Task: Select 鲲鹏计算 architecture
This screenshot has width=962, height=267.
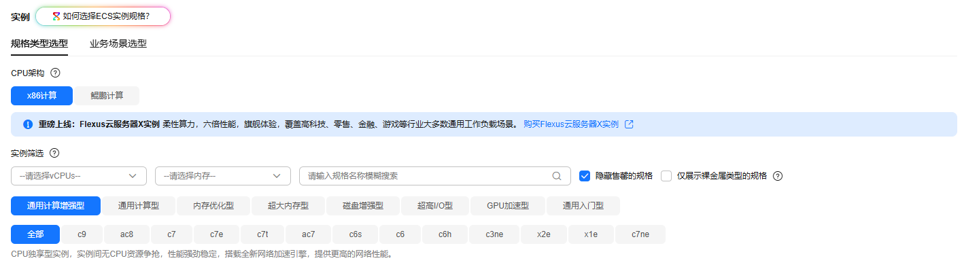Action: [x=107, y=96]
